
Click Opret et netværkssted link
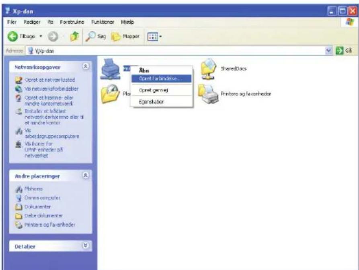pyautogui.click(x=50, y=80)
